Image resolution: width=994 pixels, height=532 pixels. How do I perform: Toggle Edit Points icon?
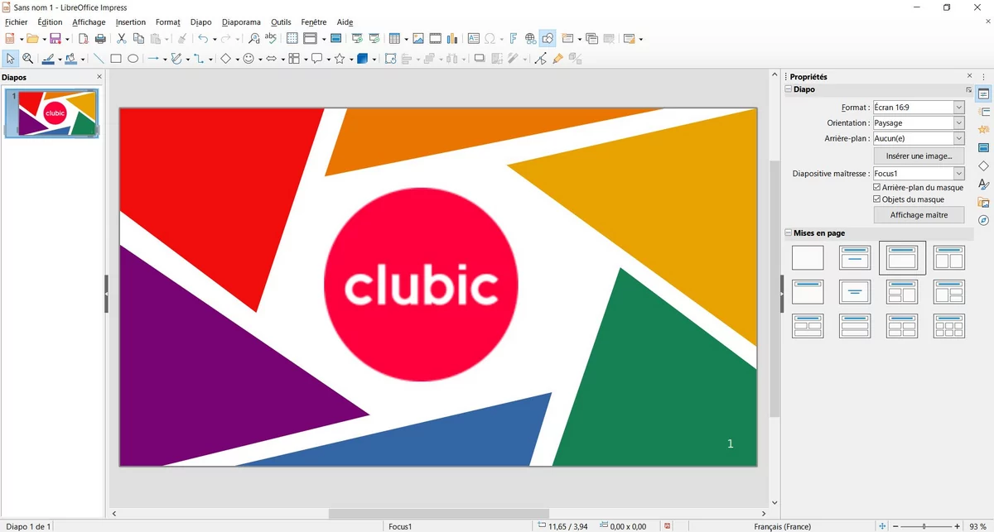tap(541, 59)
